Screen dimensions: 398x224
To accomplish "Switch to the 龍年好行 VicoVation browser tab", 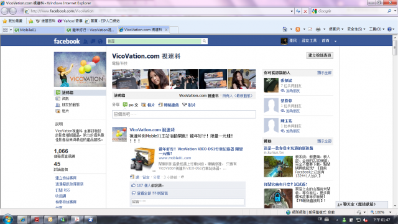I will click(91, 30).
